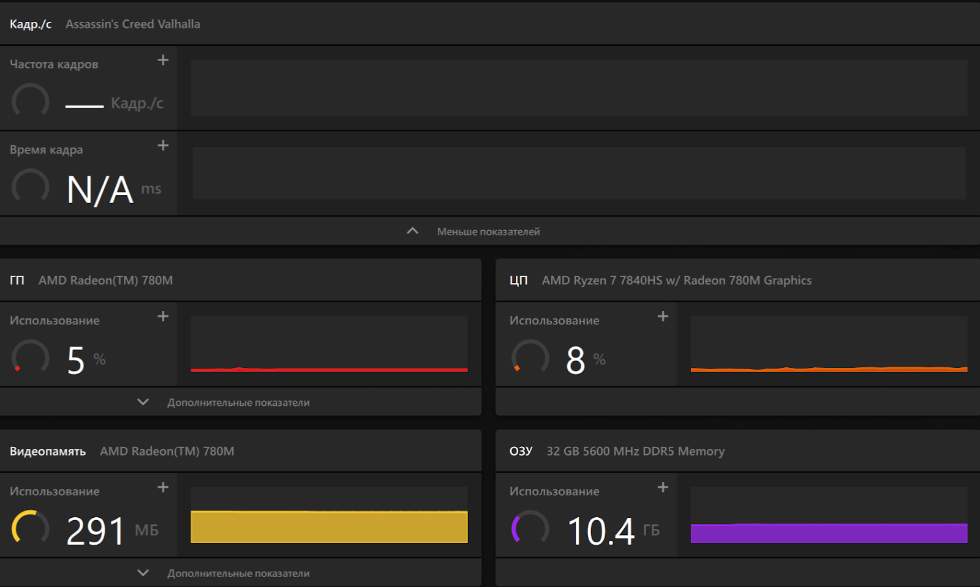The height and width of the screenshot is (587, 980).
Task: Expand Дополнительные показатели under the Видеопамять panel
Action: pyautogui.click(x=238, y=573)
